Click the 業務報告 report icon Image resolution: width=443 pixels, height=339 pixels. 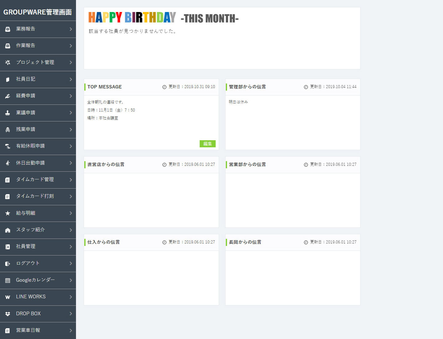pyautogui.click(x=7, y=29)
